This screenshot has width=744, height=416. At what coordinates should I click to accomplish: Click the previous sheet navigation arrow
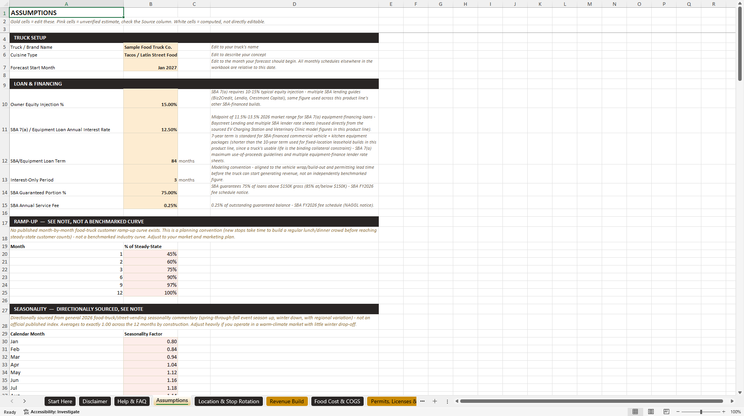coord(12,401)
